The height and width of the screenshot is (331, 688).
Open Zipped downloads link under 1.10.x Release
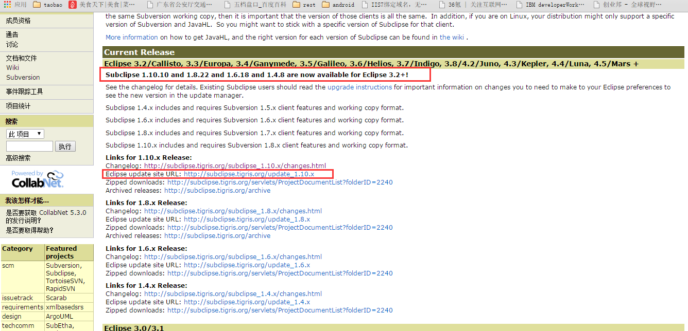tap(280, 182)
